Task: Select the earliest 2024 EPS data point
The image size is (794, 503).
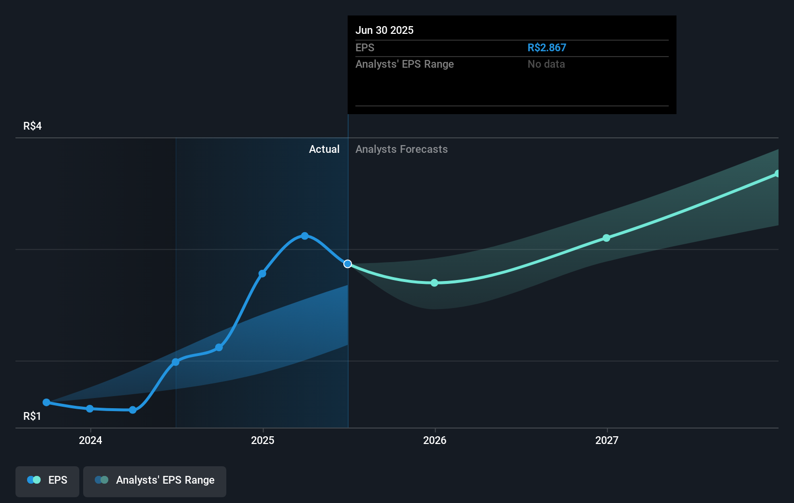Action: coord(46,402)
